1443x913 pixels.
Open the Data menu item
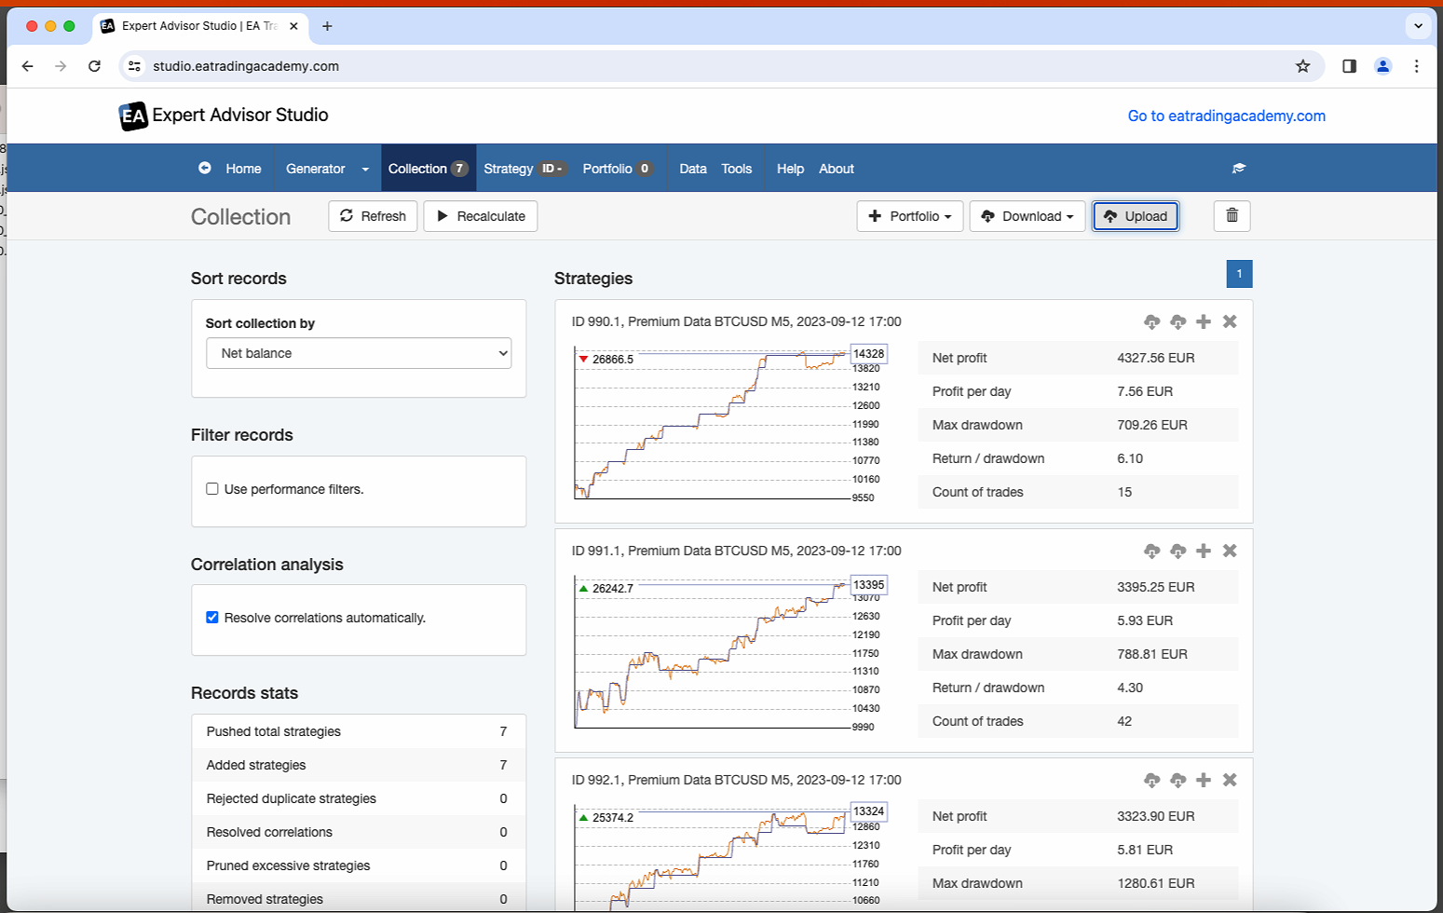(x=693, y=169)
